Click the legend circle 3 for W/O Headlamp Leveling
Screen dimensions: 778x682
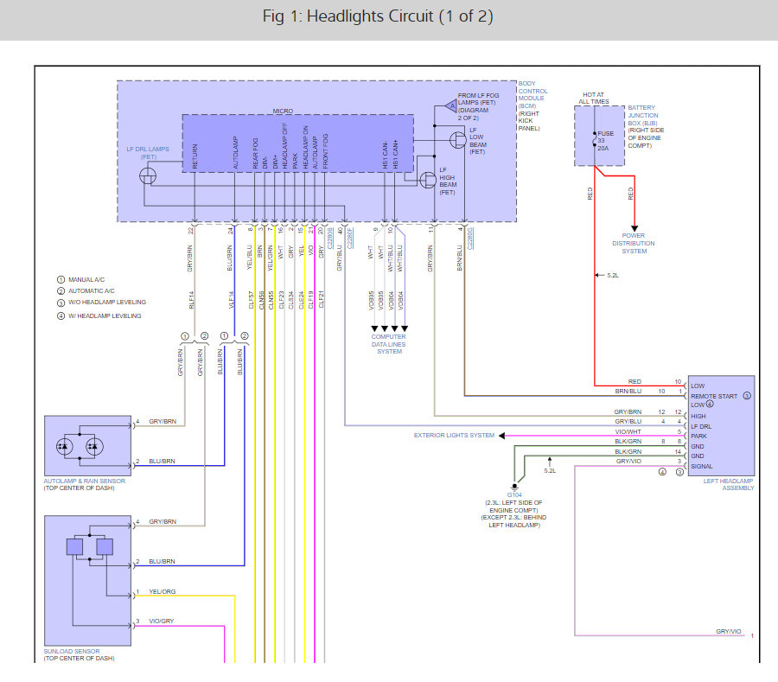[x=61, y=303]
